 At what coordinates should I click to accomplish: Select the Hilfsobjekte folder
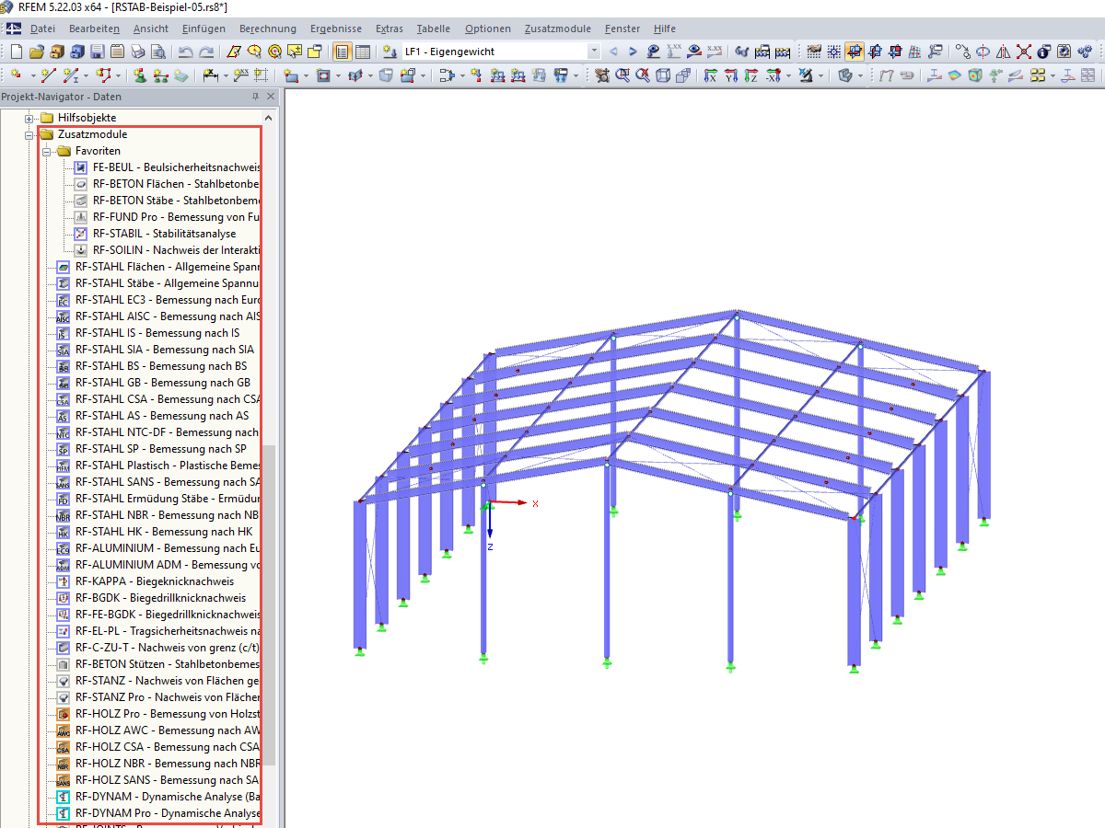(87, 118)
